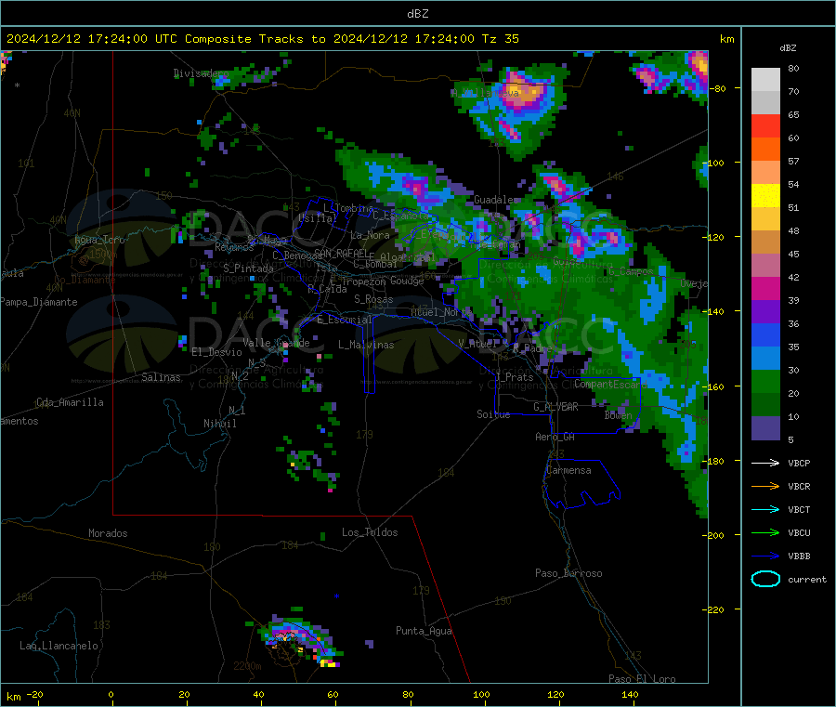Viewport: 836px width, 707px height.
Task: Click the white VBCP arrow legend icon
Action: (x=765, y=463)
